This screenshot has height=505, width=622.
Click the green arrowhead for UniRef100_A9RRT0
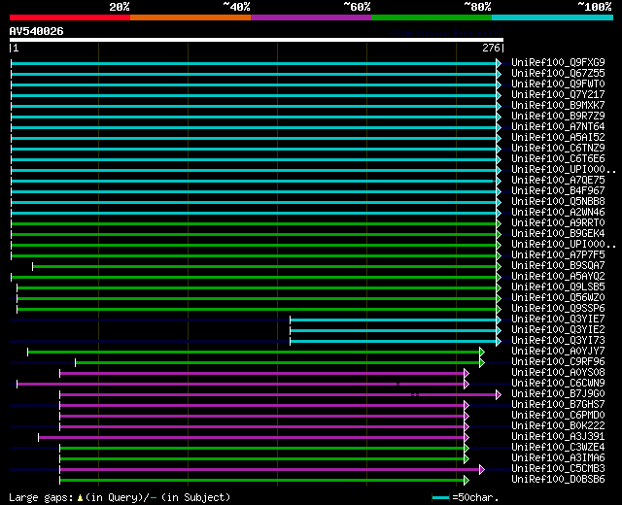pyautogui.click(x=499, y=223)
